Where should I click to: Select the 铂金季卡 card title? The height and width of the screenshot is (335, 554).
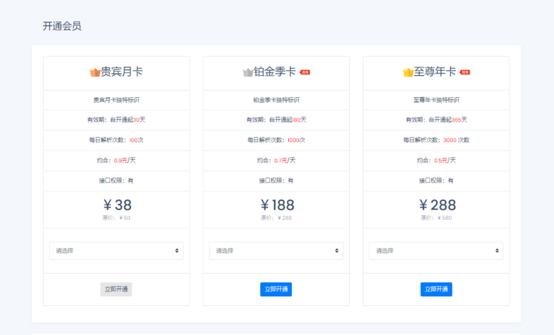coord(275,72)
